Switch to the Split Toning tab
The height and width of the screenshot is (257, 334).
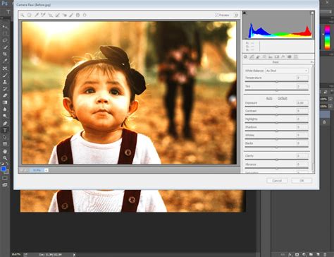point(271,56)
